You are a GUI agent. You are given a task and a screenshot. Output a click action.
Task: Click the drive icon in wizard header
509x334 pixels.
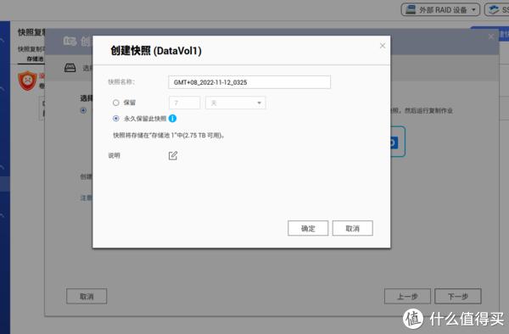pos(70,68)
